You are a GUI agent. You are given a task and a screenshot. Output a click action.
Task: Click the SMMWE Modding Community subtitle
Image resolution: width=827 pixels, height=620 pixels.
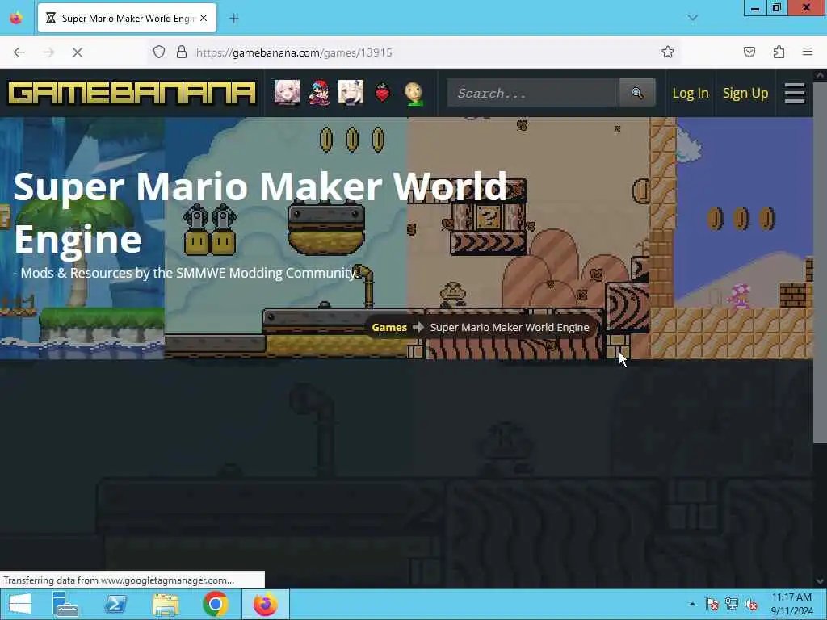[185, 273]
